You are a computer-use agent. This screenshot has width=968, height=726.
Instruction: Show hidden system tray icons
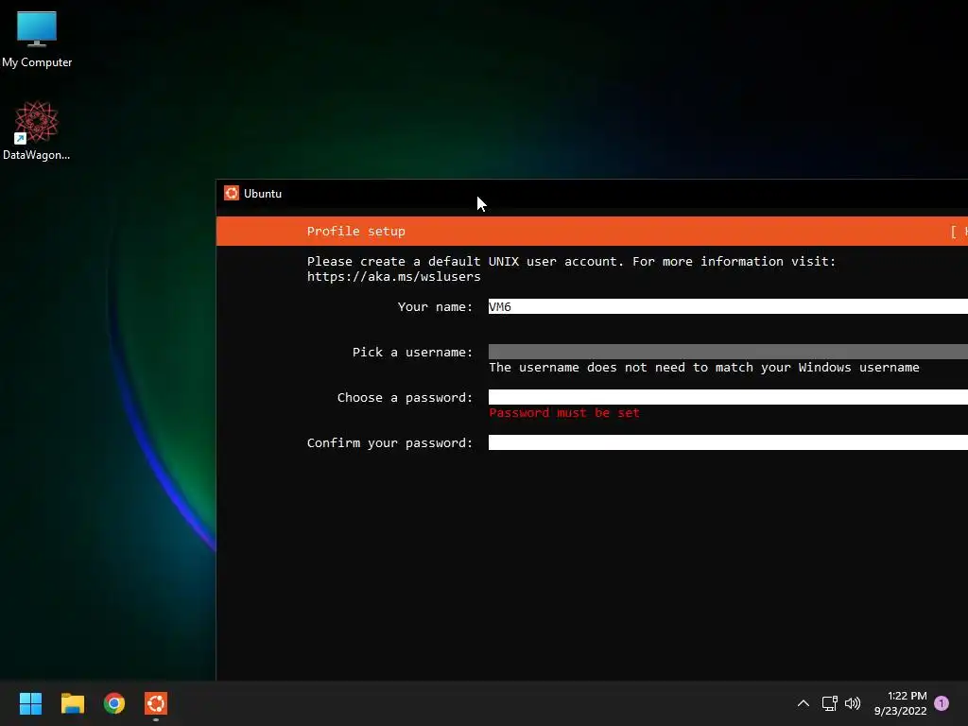[x=804, y=703]
